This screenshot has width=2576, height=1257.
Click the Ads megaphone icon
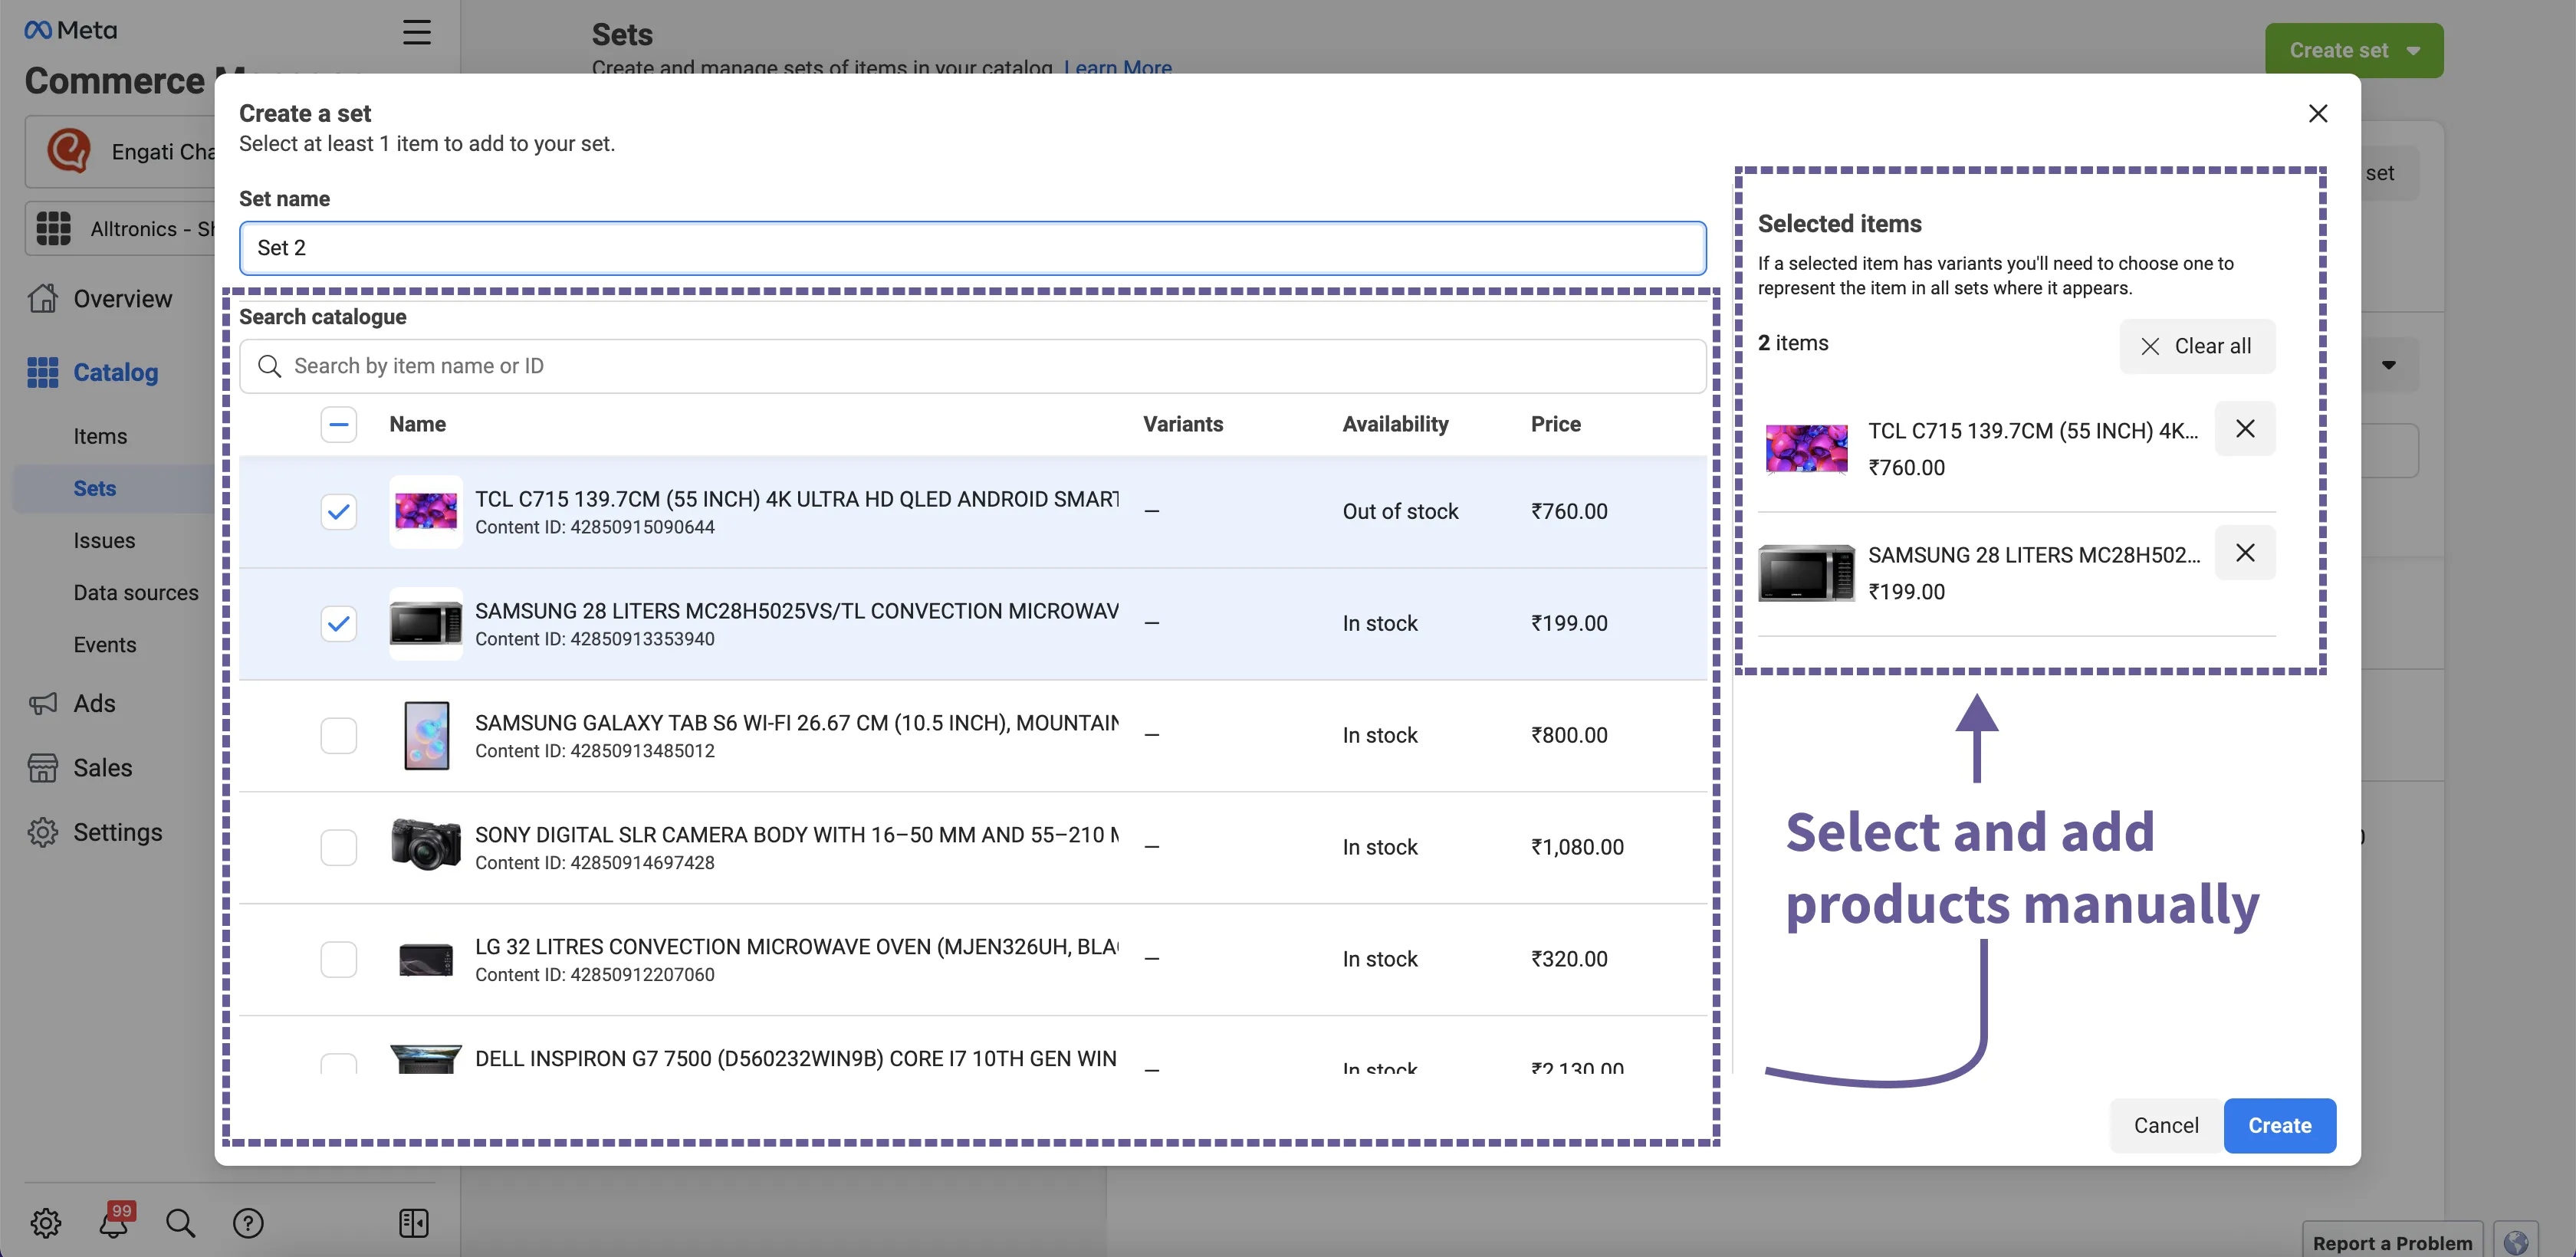(x=43, y=703)
